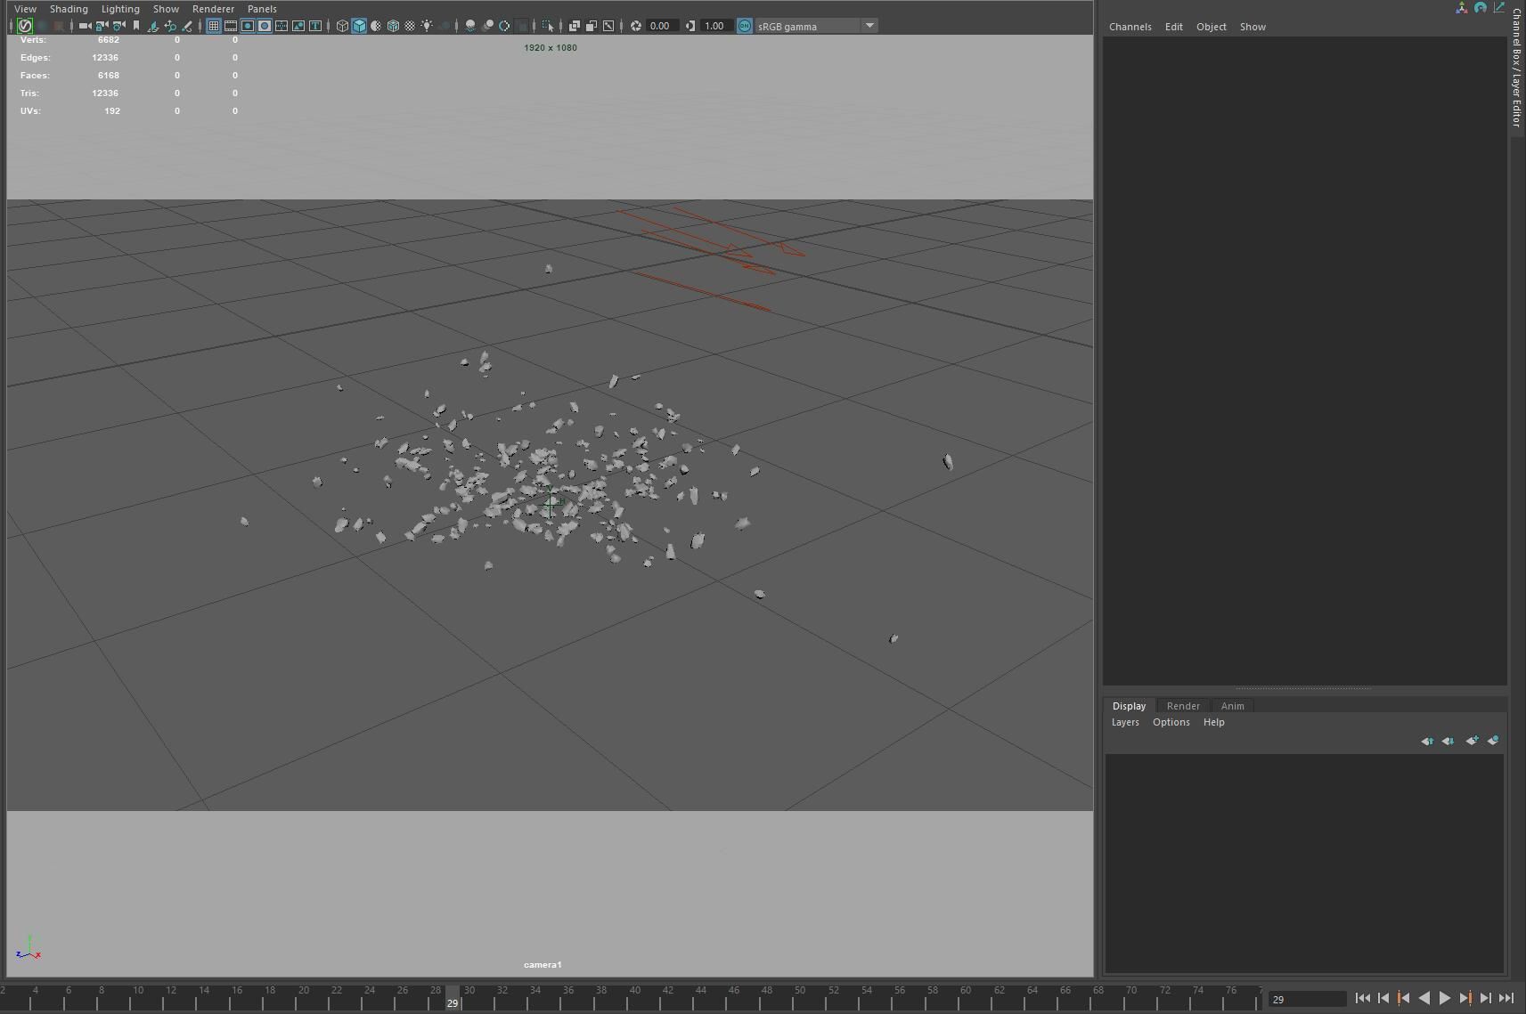Click the X-Ray overlapping squares icon

click(575, 26)
